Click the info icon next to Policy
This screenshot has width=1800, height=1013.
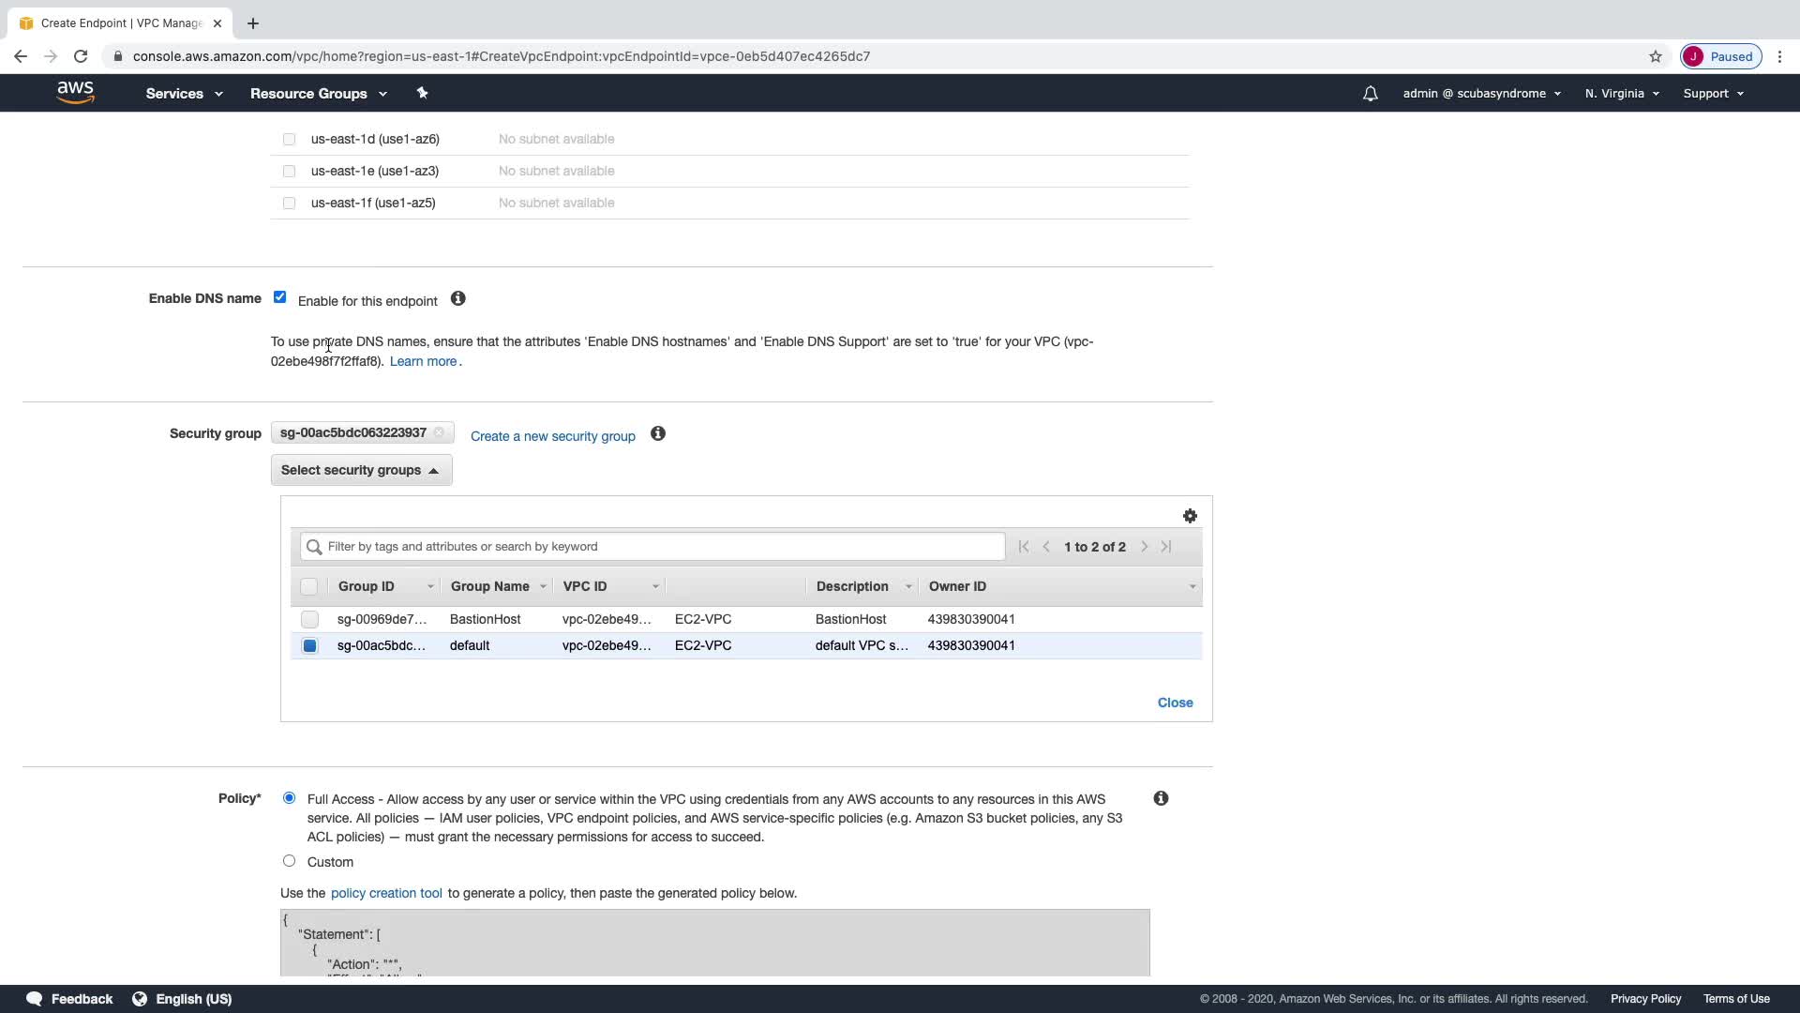(x=1161, y=798)
